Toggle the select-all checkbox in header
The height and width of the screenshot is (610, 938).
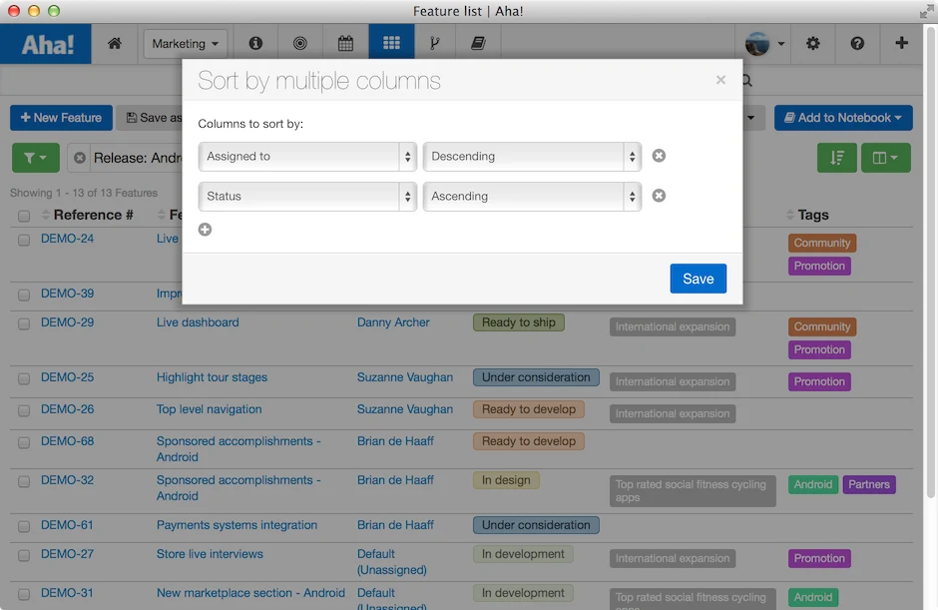[x=24, y=216]
